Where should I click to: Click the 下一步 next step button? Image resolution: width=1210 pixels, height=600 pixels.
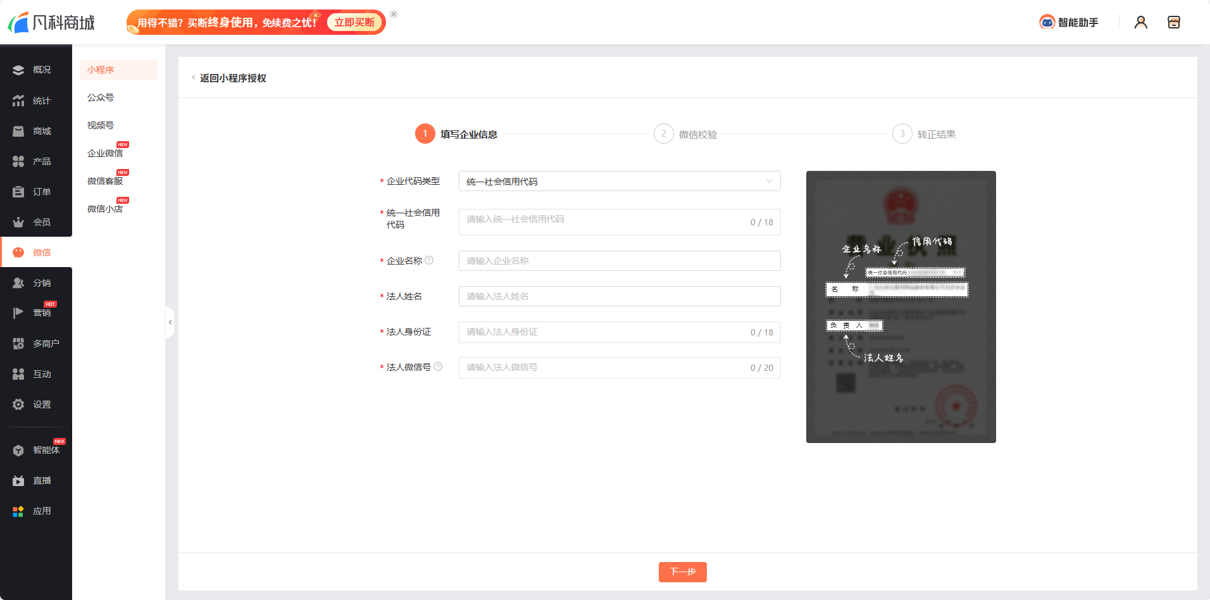[683, 572]
